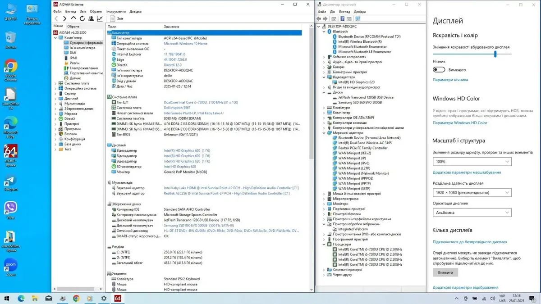Expand Системна плата in AIDA64 tree
Screen dimensions: 541x304
[x=56, y=83]
